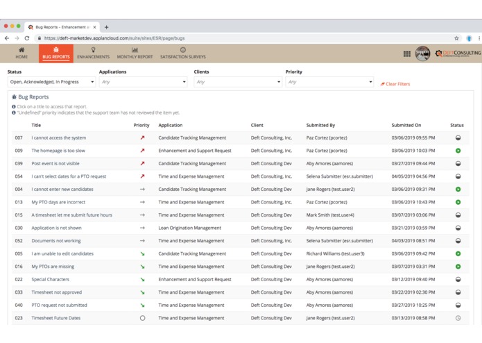Click undefined priority circle for bug 023
This screenshot has width=482, height=343.
point(142,318)
